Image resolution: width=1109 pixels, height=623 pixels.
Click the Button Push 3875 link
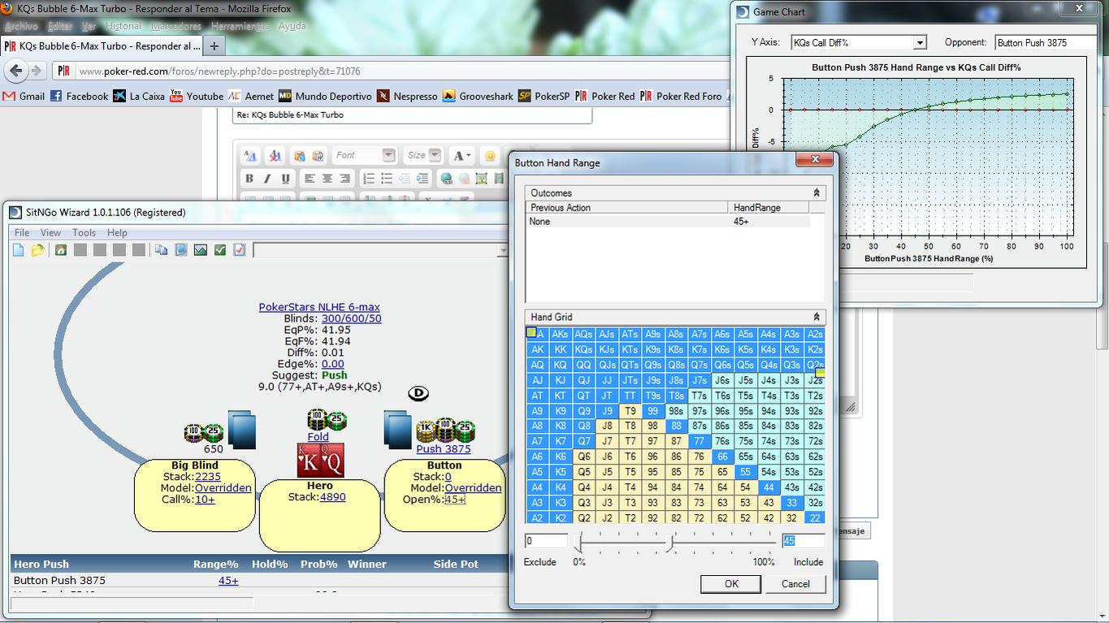click(x=443, y=448)
